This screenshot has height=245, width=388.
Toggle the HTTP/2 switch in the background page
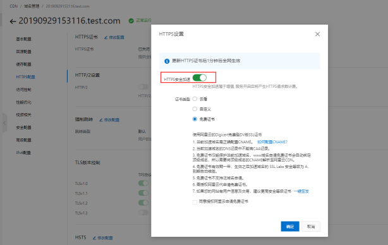coord(143,87)
